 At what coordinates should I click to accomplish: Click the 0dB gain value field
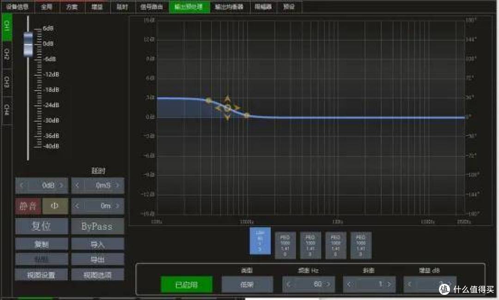pyautogui.click(x=42, y=186)
